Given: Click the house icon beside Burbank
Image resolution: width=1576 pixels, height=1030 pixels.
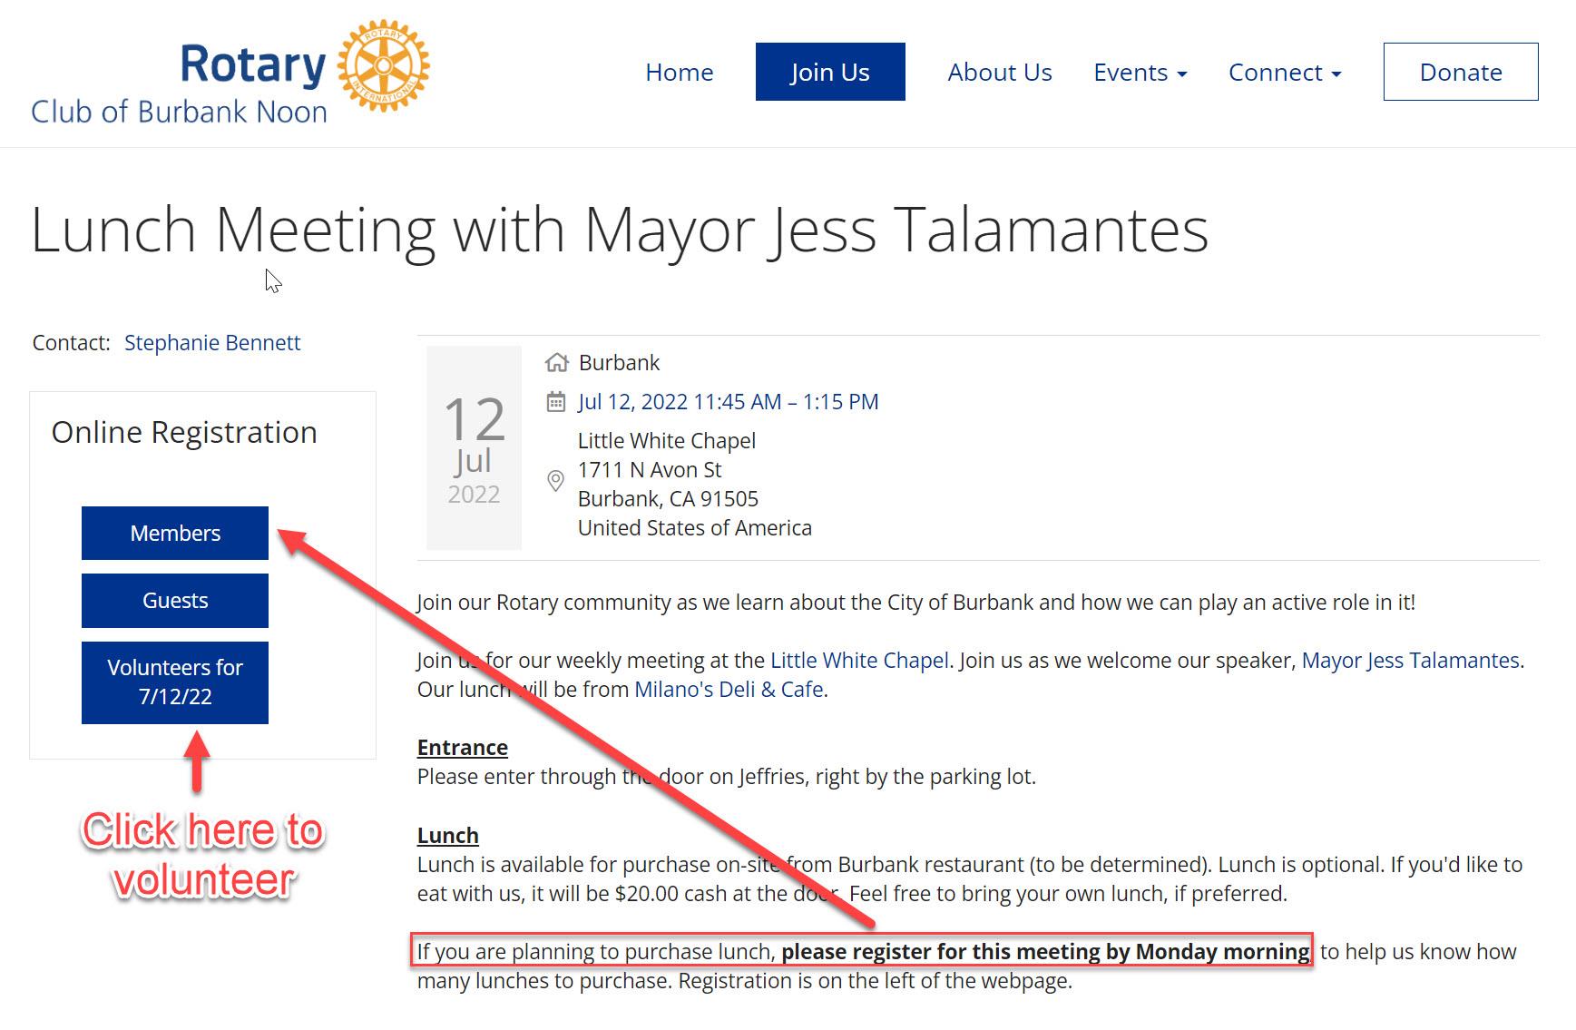Looking at the screenshot, I should tap(556, 363).
